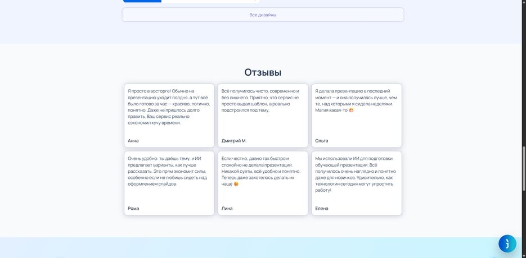Select Анна's review card text
The image size is (526, 258).
coord(169,107)
